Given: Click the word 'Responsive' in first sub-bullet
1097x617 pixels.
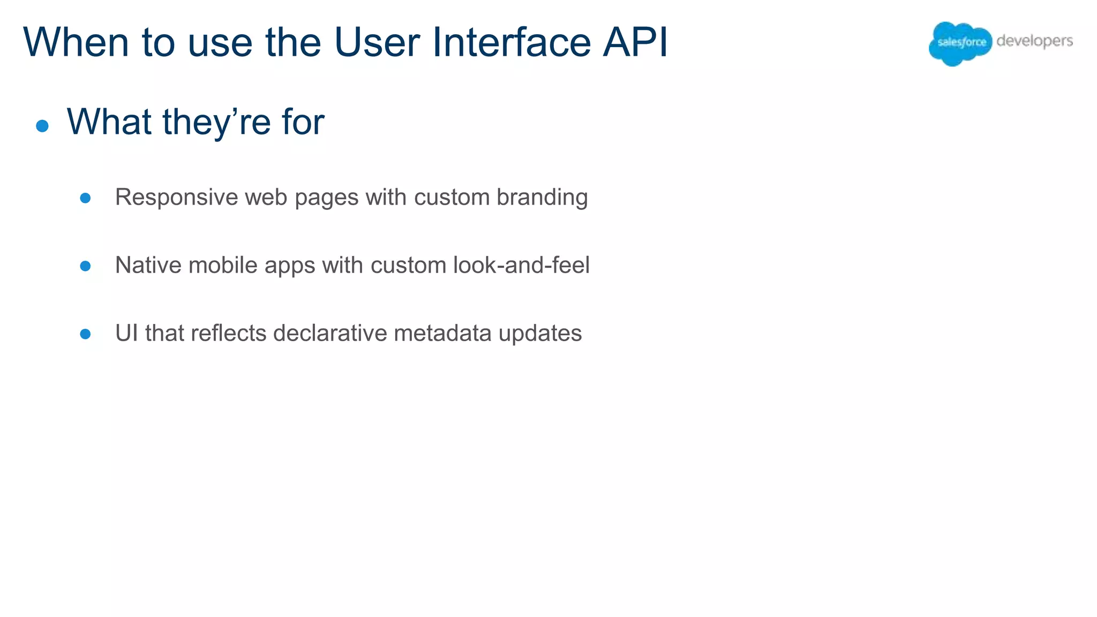Looking at the screenshot, I should [x=176, y=198].
